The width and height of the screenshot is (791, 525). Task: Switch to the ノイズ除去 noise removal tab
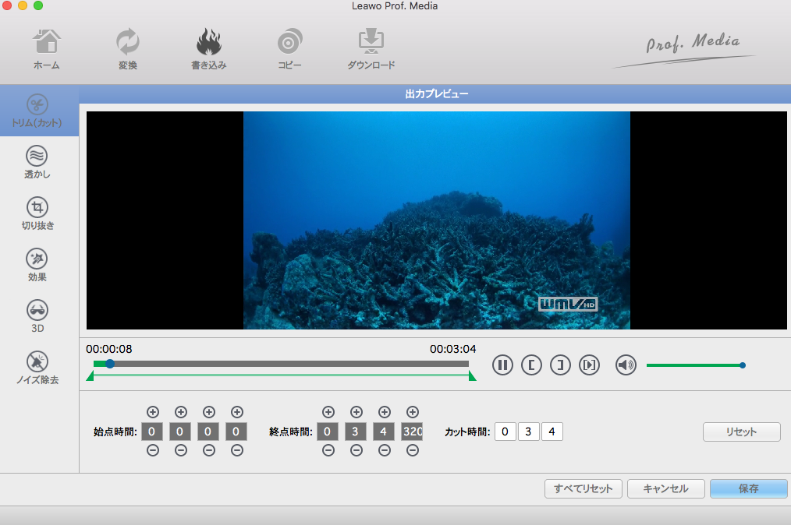point(37,368)
